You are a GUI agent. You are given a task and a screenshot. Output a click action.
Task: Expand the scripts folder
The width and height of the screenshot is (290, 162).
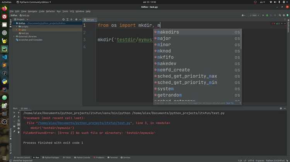point(17,27)
